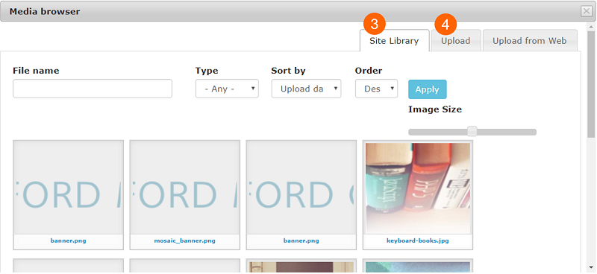This screenshot has width=597, height=274.
Task: Open the Type dropdown
Action: coord(227,89)
